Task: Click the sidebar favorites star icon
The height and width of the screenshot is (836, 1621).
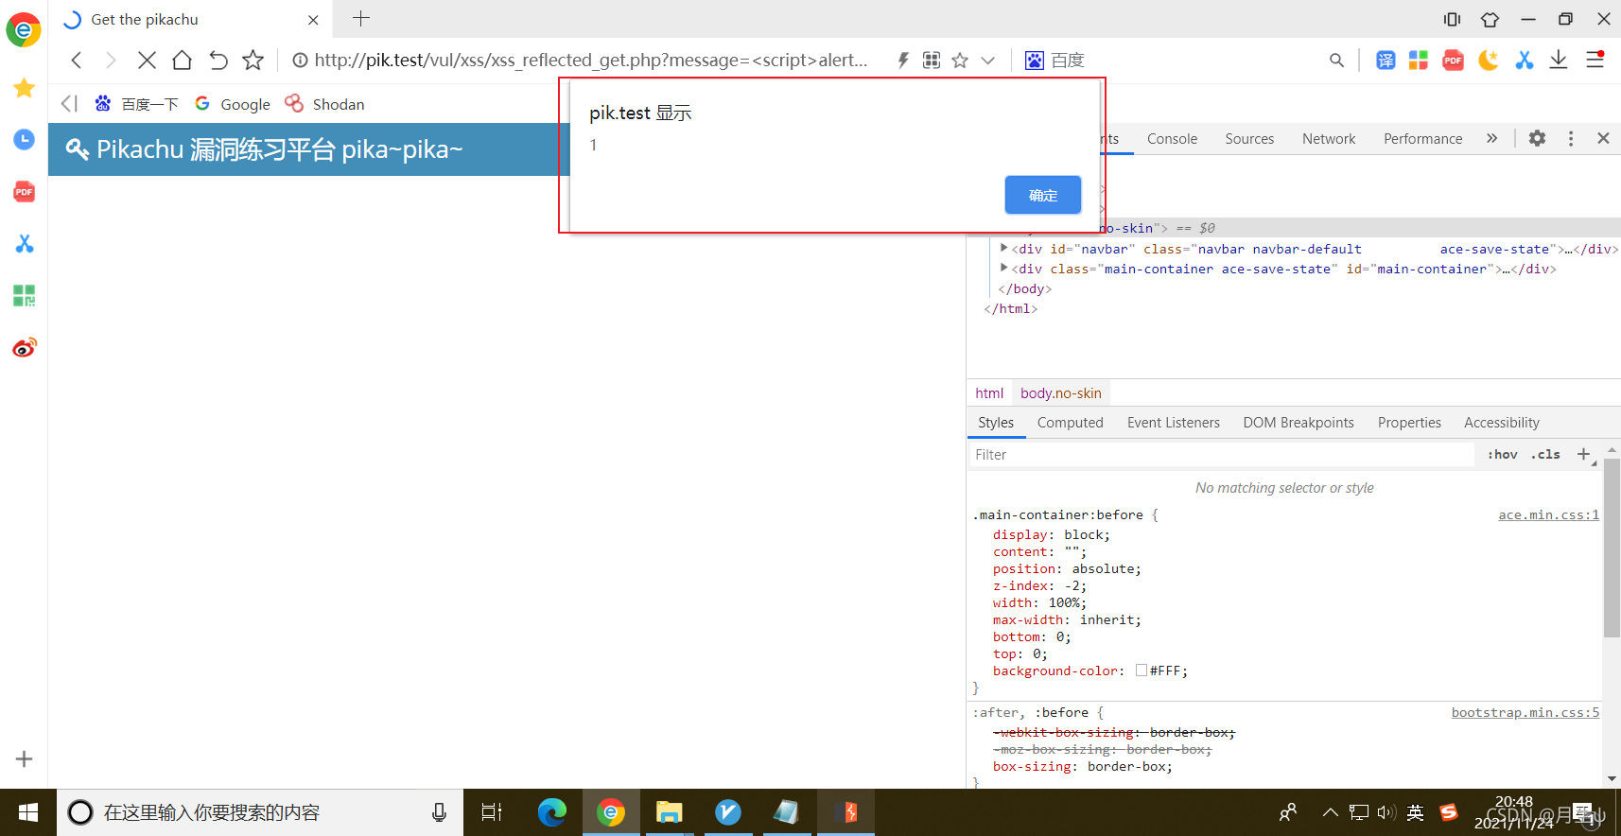Action: tap(25, 88)
